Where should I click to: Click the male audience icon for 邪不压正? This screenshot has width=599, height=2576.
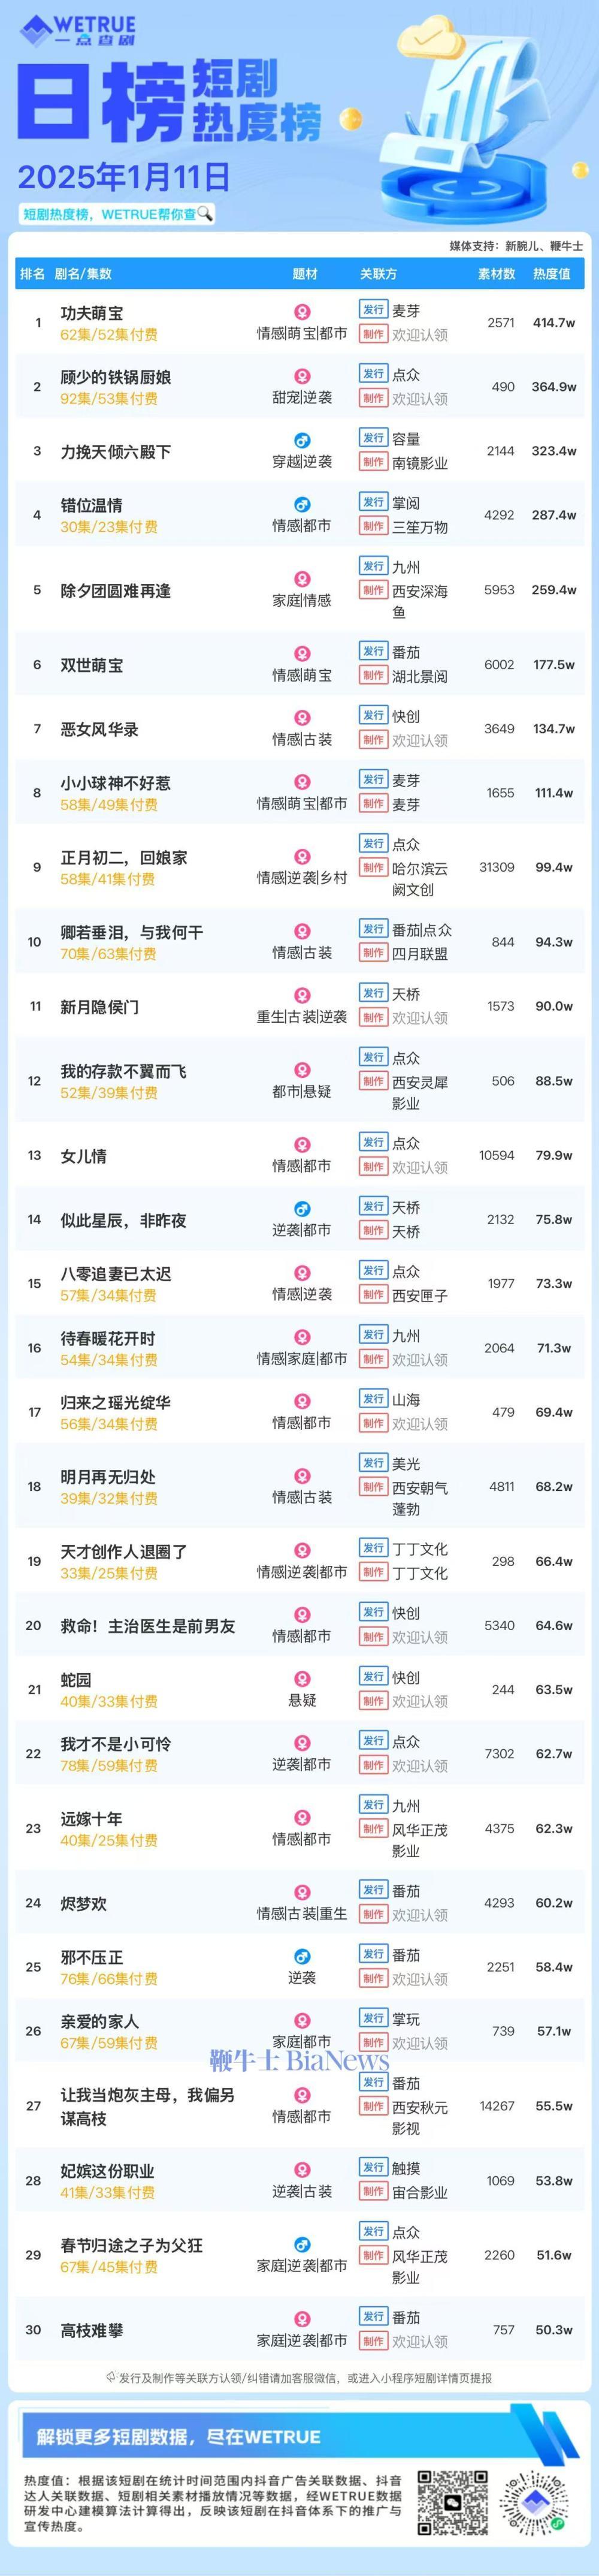tap(301, 1956)
